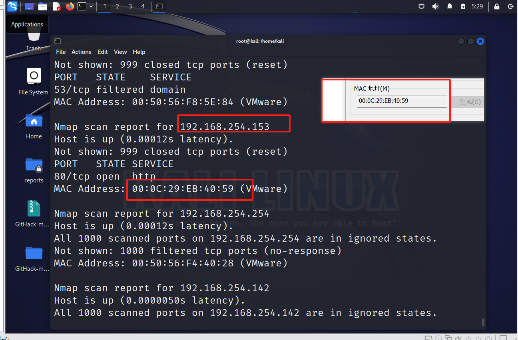Click 'MAC Address: 00:0C:29:EB:40:59 (VMware)' terminal line
The image size is (518, 340).
171,189
